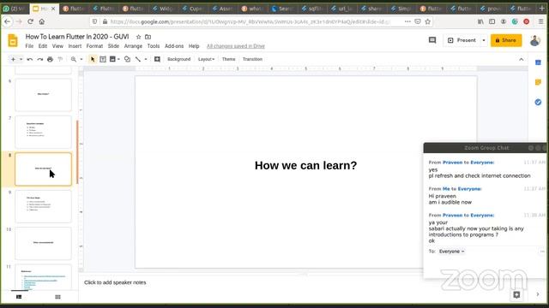Image resolution: width=549 pixels, height=308 pixels.
Task: Star the presentation with the star icon
Action: (x=138, y=37)
